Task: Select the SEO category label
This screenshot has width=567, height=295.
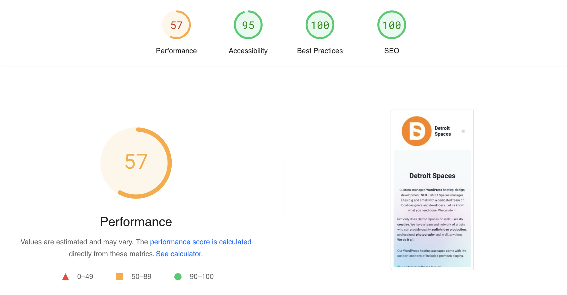Action: point(391,51)
